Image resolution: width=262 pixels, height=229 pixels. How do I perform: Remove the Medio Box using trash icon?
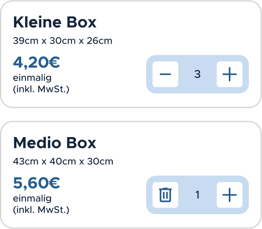point(165,195)
